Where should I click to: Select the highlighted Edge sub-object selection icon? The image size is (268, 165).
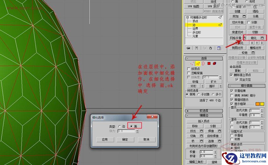tap(198, 63)
